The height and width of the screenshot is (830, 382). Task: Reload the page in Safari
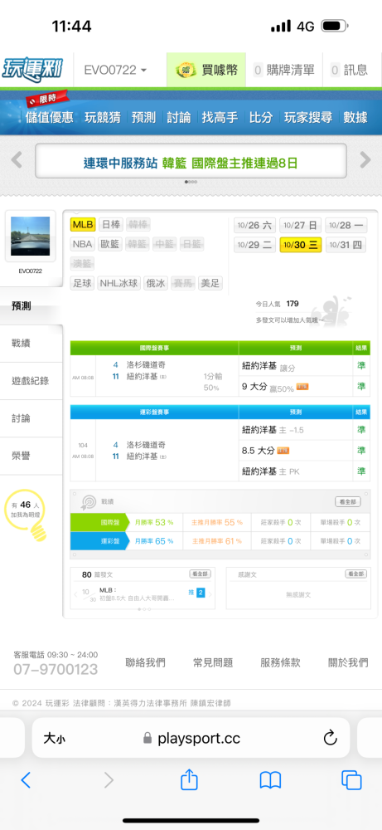coord(331,737)
